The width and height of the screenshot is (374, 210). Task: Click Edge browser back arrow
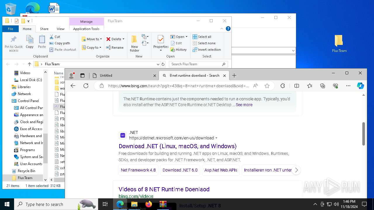point(73,86)
